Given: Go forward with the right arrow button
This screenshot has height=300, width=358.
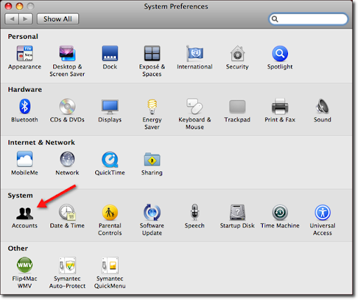Looking at the screenshot, I should tap(25, 19).
